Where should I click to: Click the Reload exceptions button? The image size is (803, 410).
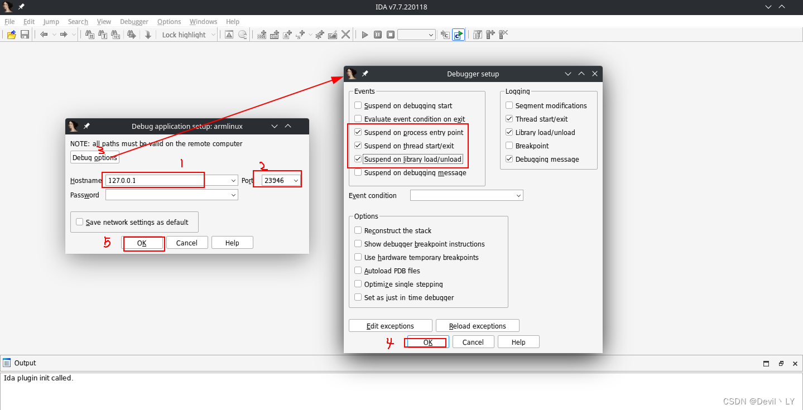click(478, 326)
